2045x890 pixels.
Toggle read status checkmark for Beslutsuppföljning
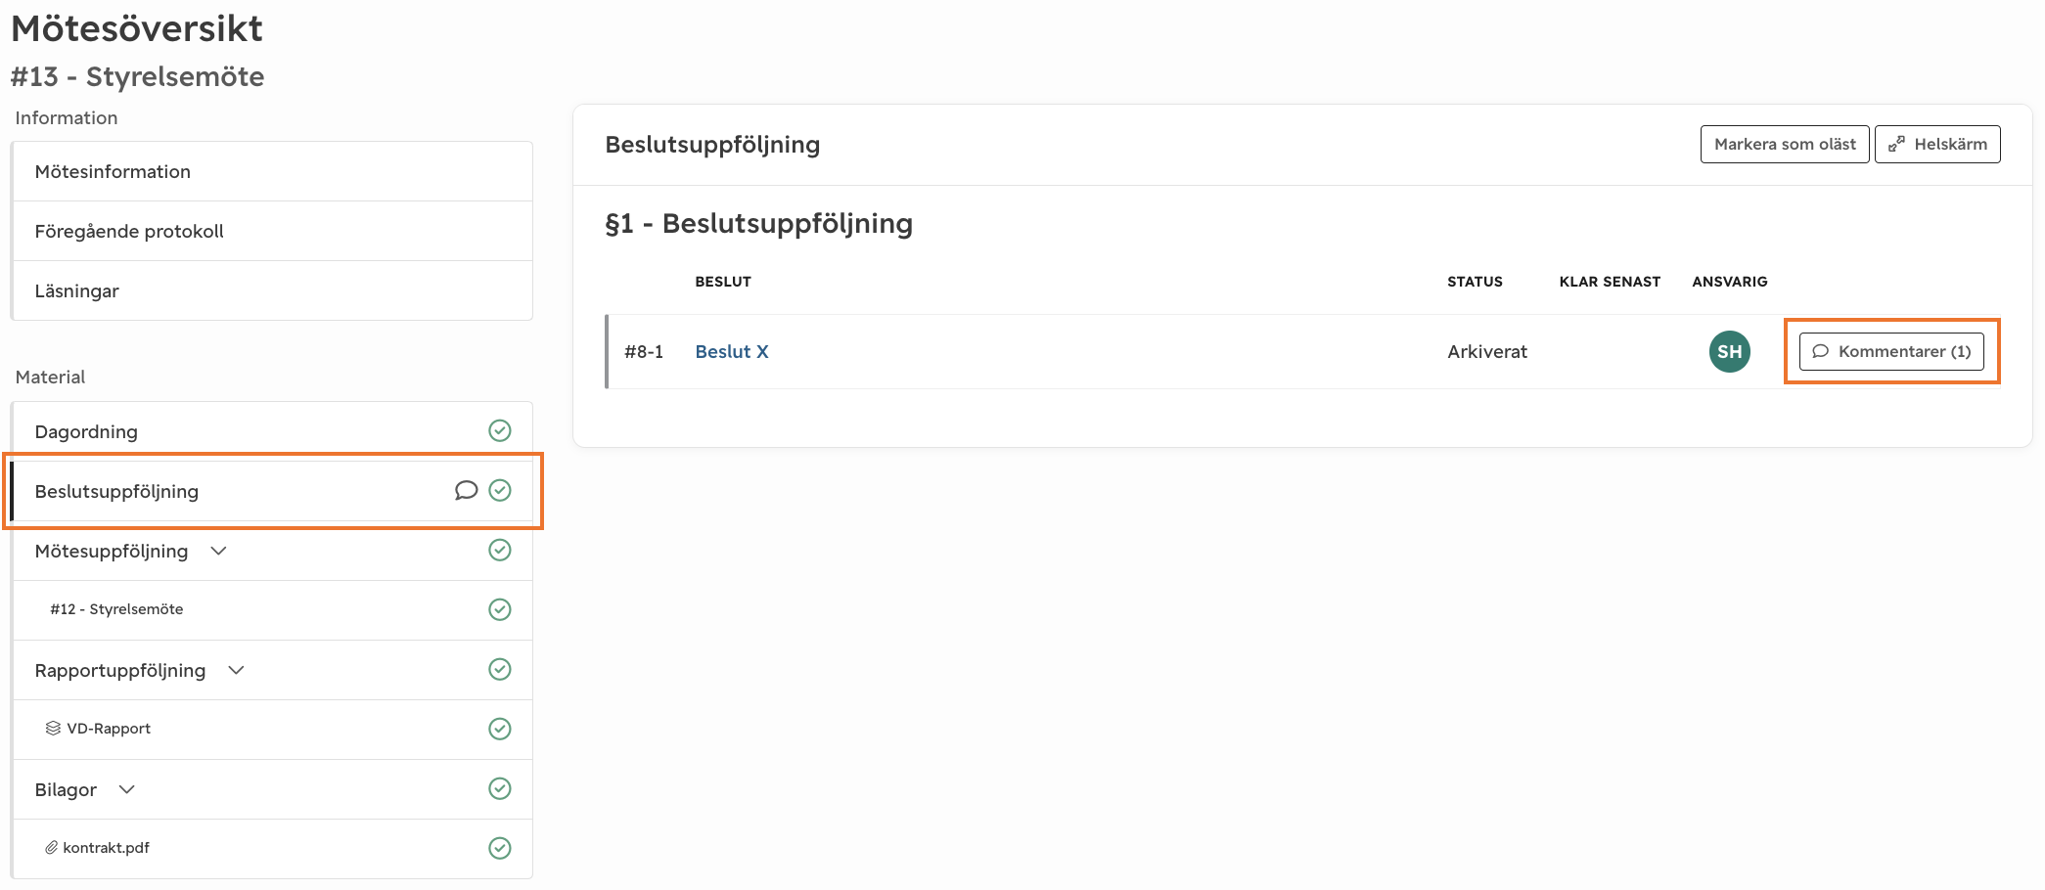coord(500,490)
